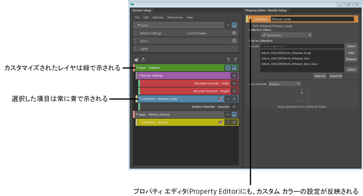Disable Absolute Override width
Image resolution: width=363 pixels, height=196 pixels.
[x=234, y=83]
